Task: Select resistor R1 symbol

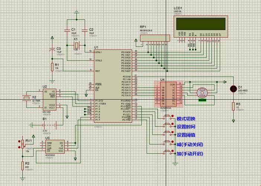Action: [52, 67]
